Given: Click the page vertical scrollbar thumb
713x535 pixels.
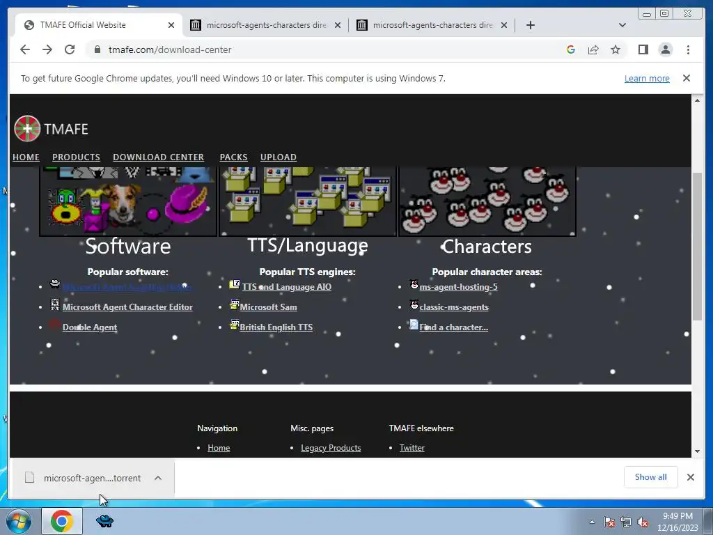Looking at the screenshot, I should [697, 247].
